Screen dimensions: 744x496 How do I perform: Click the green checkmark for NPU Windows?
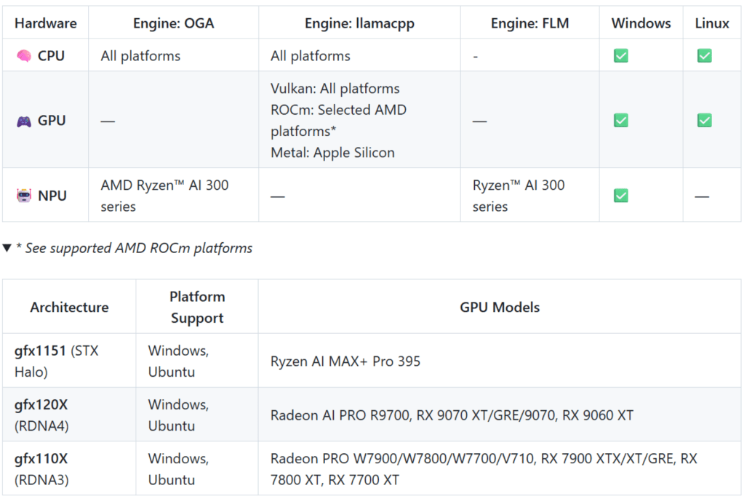pos(620,196)
